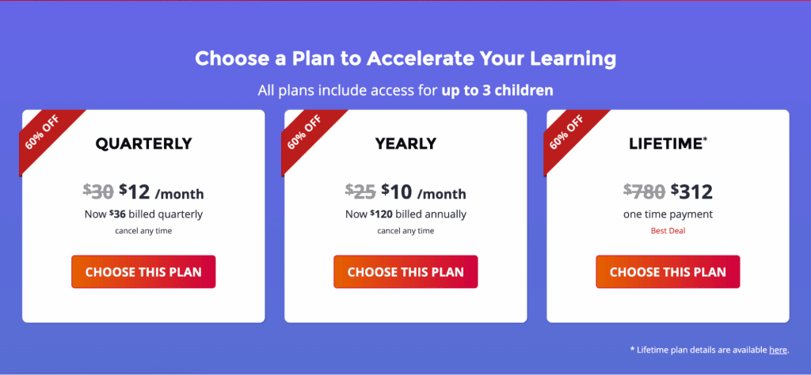This screenshot has width=811, height=375.
Task: Choose the Yearly plan button
Action: 405,272
